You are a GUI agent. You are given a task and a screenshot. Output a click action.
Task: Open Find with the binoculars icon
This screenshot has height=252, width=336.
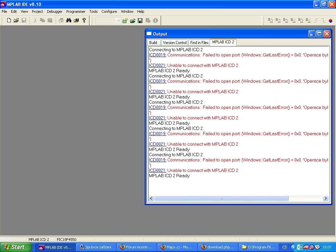(69, 20)
